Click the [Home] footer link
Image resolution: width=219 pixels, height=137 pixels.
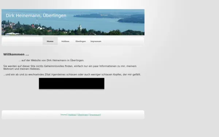64,115
